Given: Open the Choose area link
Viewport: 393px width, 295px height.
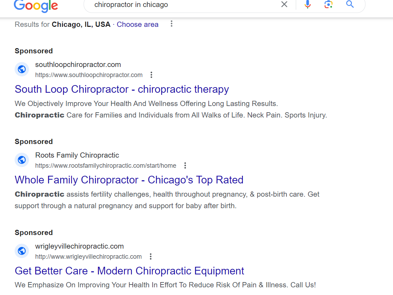Looking at the screenshot, I should [x=138, y=24].
